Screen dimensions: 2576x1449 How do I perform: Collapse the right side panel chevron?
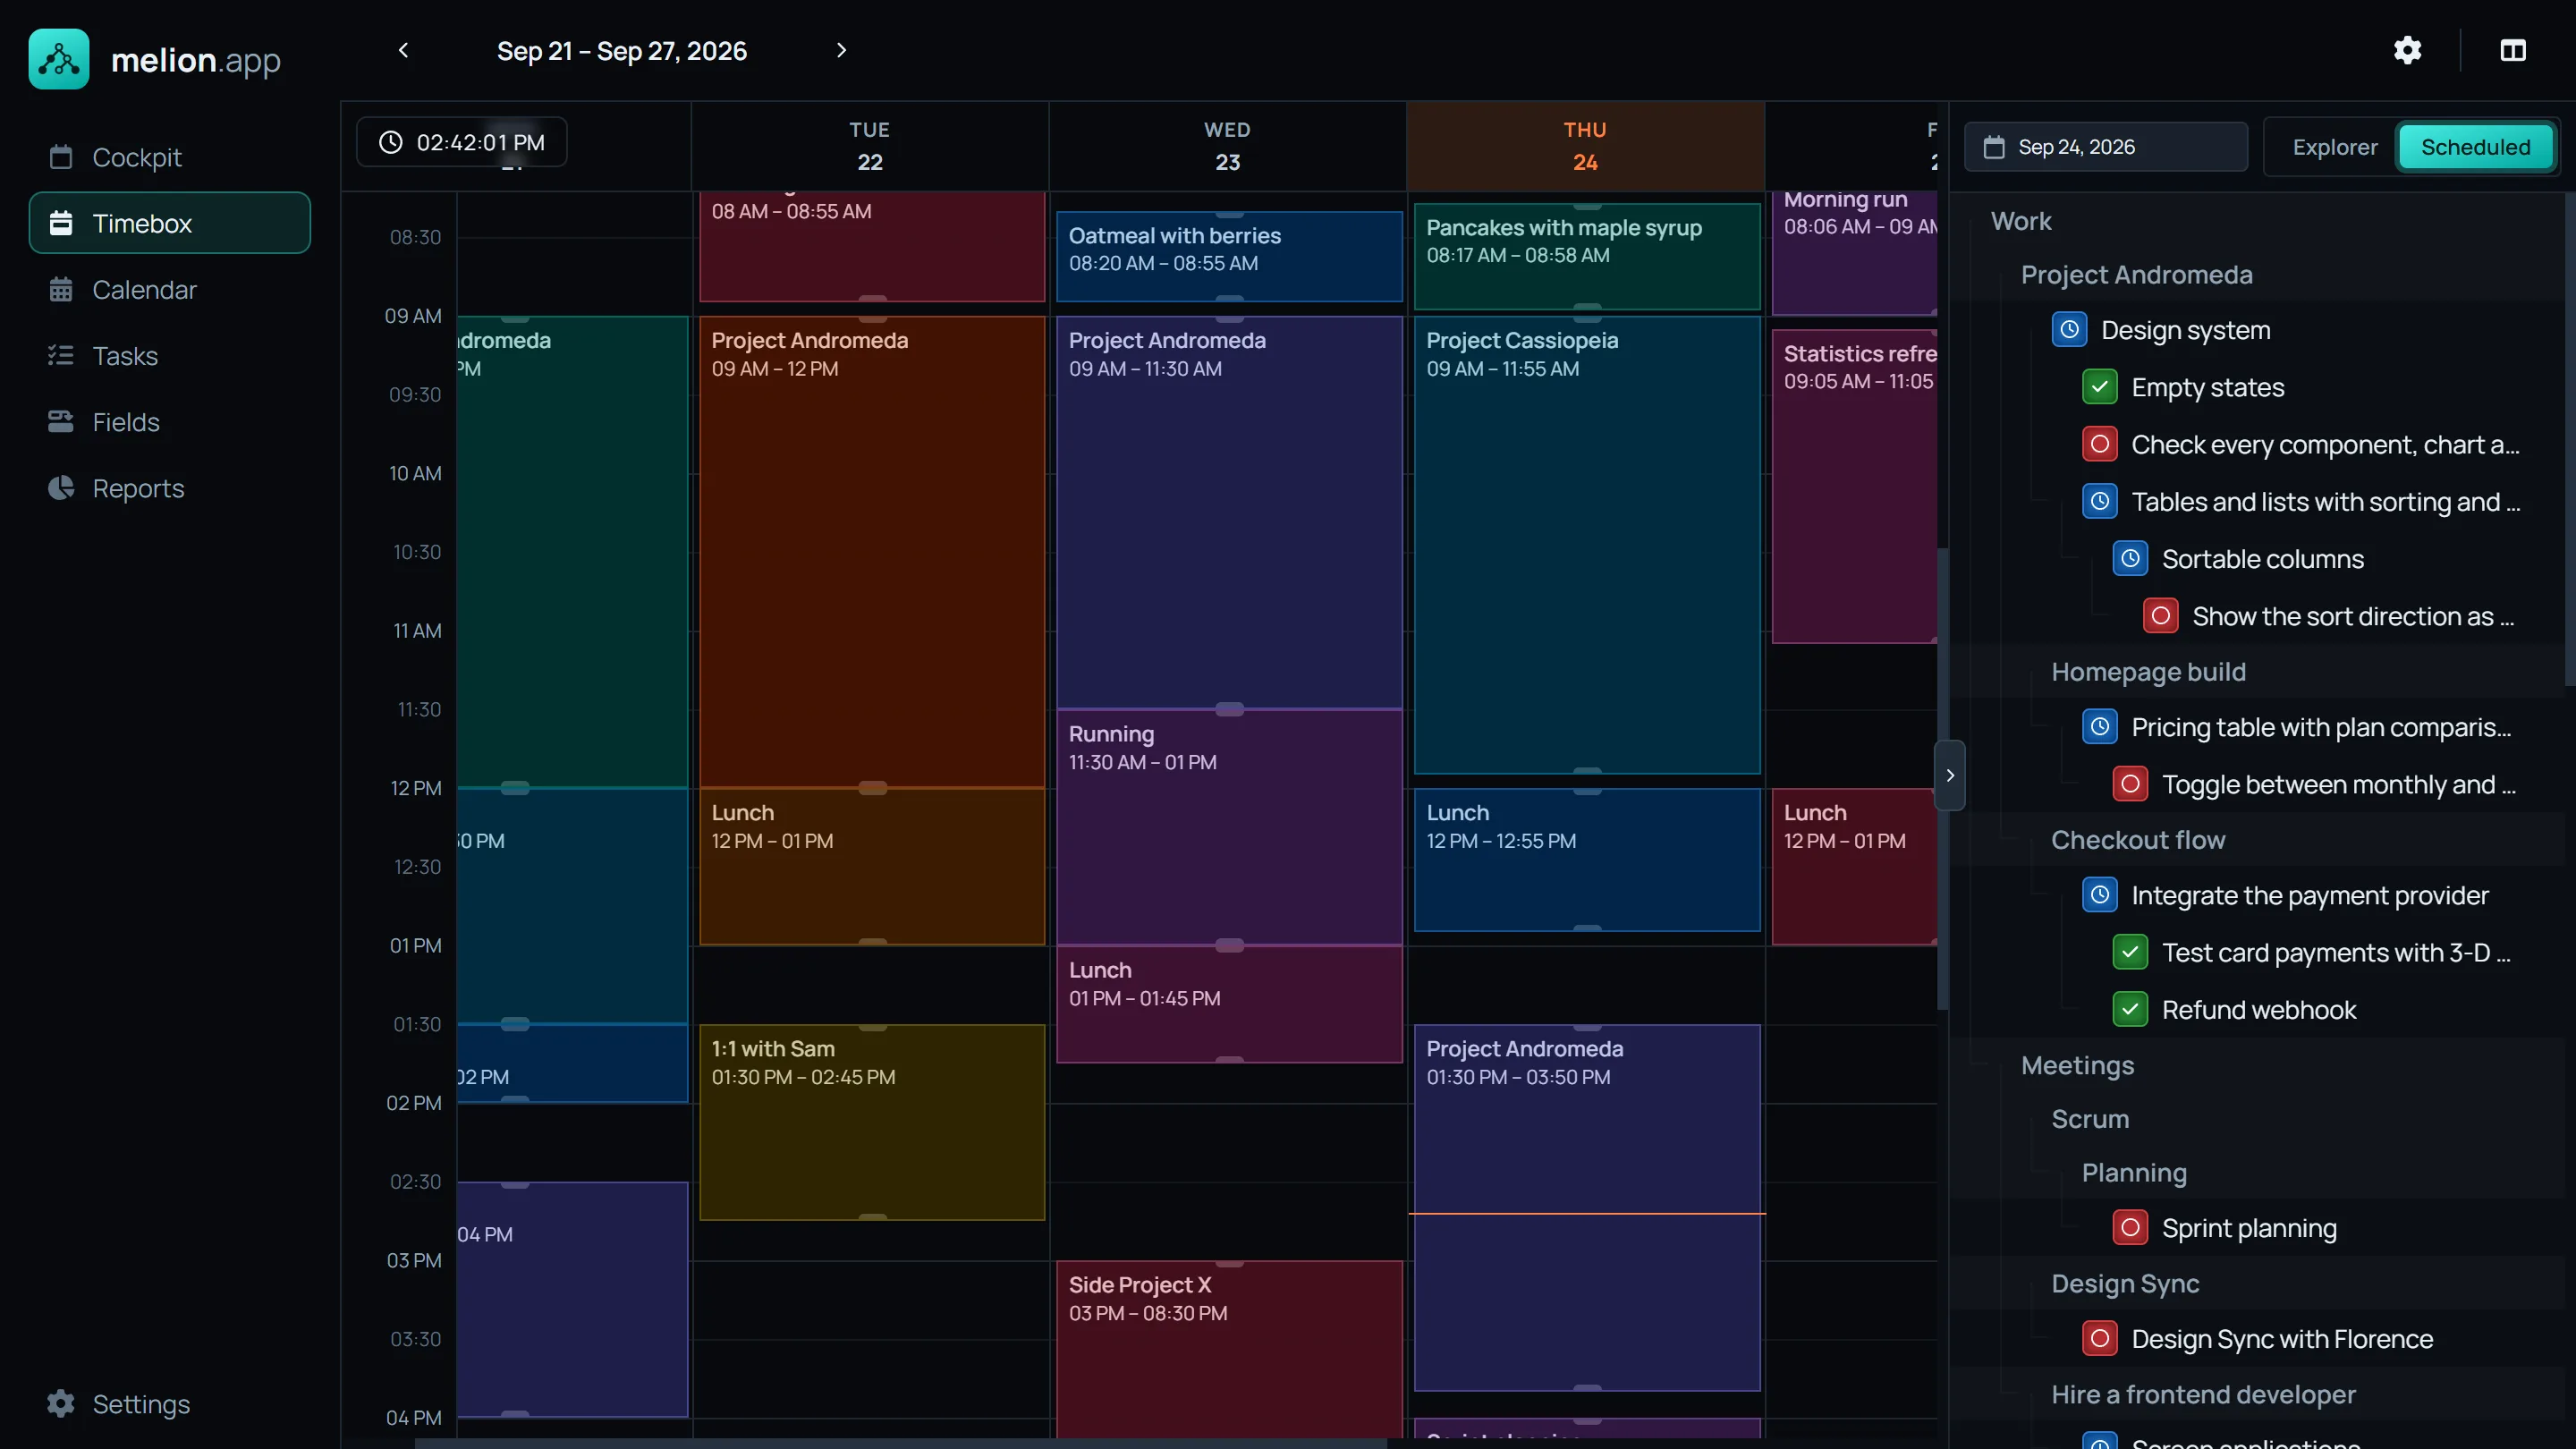point(1950,775)
